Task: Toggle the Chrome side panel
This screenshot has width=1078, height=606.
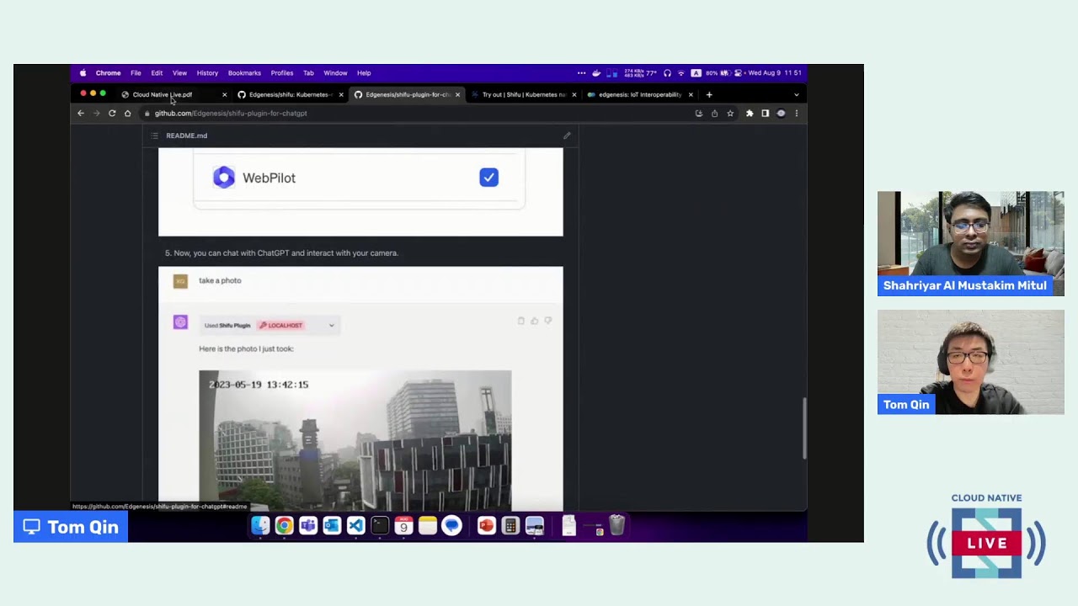Action: (765, 113)
